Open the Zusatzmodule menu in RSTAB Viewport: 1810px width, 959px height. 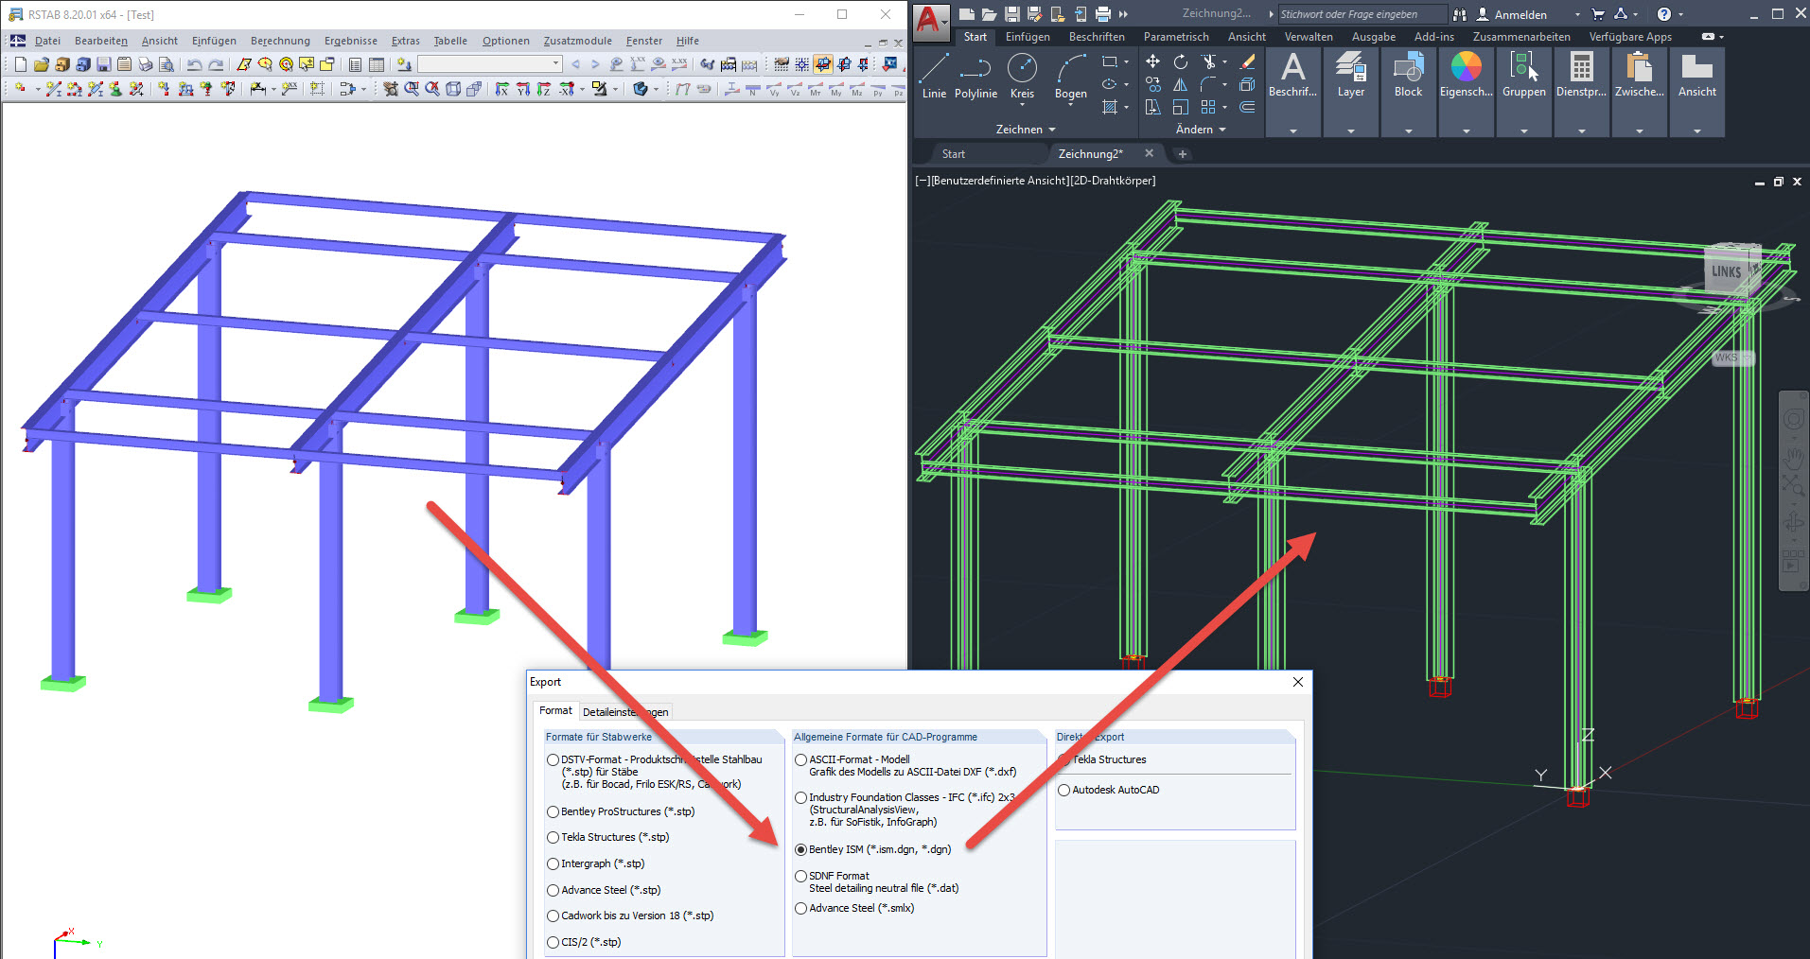click(x=577, y=41)
